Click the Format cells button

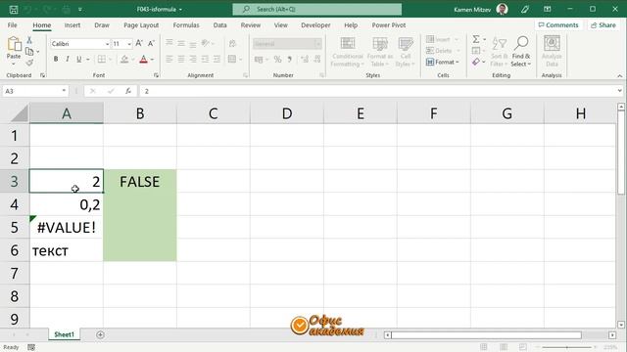pos(443,62)
